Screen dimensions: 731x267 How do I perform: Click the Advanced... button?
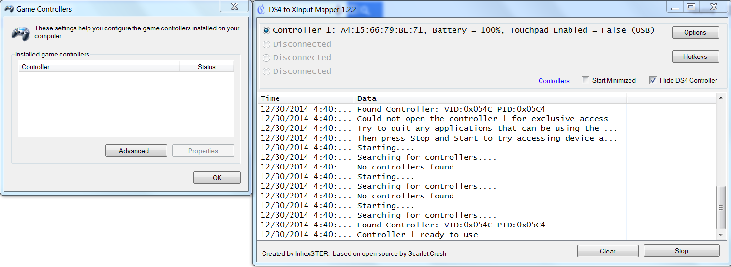pyautogui.click(x=136, y=151)
